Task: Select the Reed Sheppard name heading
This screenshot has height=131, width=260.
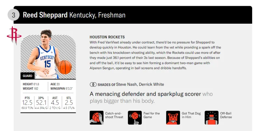Action: (45, 15)
